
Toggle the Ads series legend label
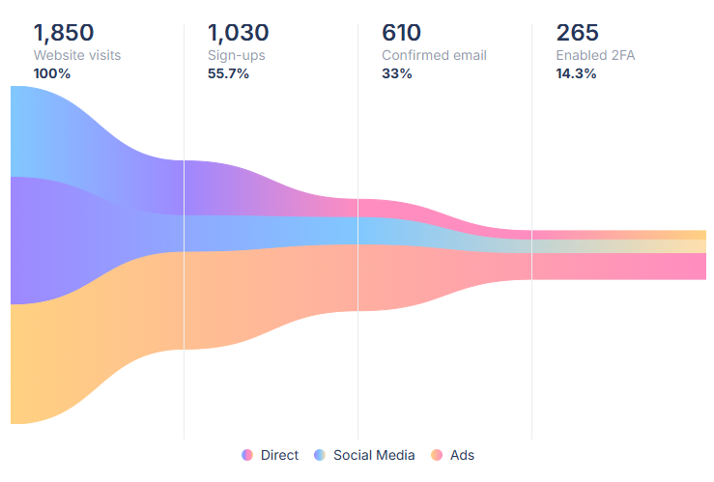(462, 455)
